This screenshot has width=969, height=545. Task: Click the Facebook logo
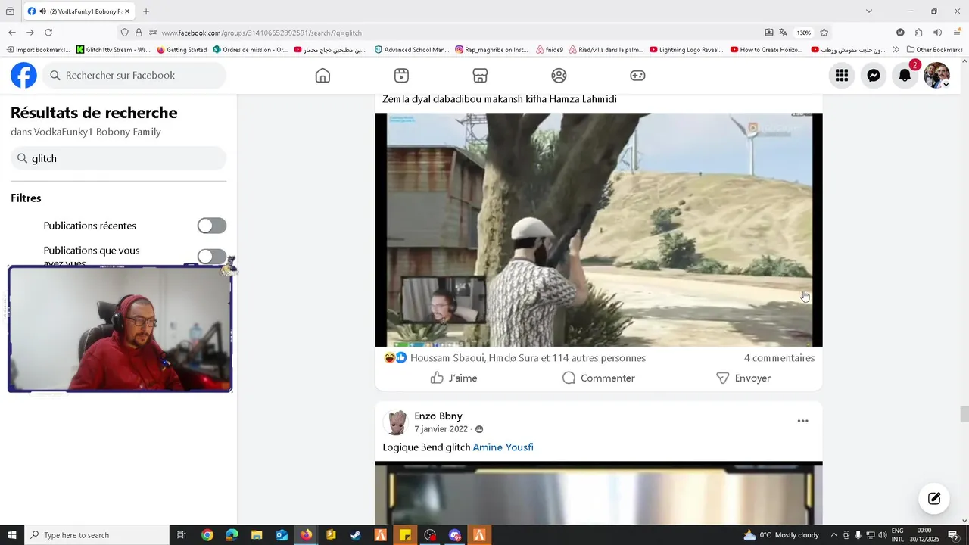pos(23,75)
